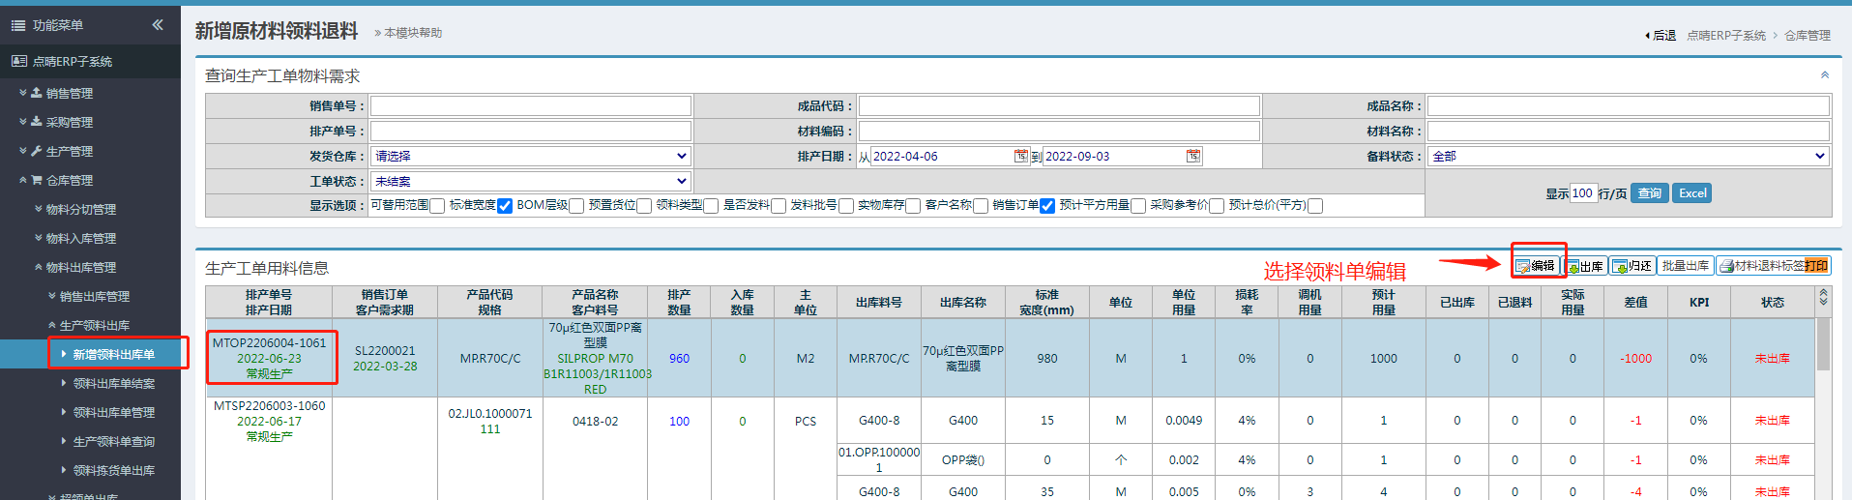Click the printer icon for 材料退料标签打印

1726,266
